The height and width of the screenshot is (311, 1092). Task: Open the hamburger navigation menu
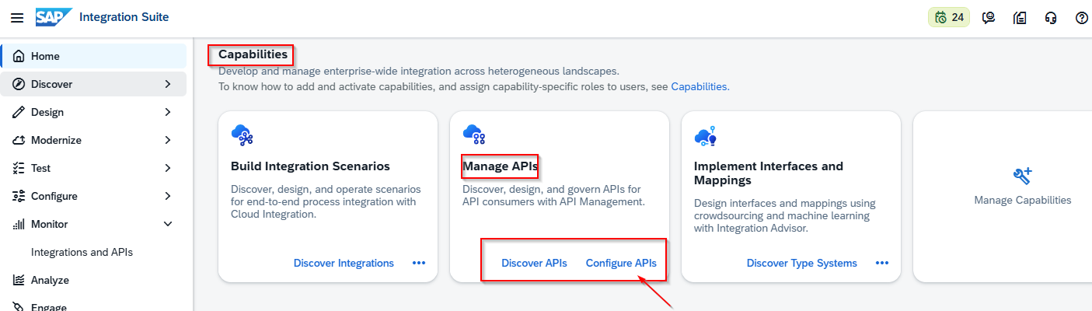(17, 18)
